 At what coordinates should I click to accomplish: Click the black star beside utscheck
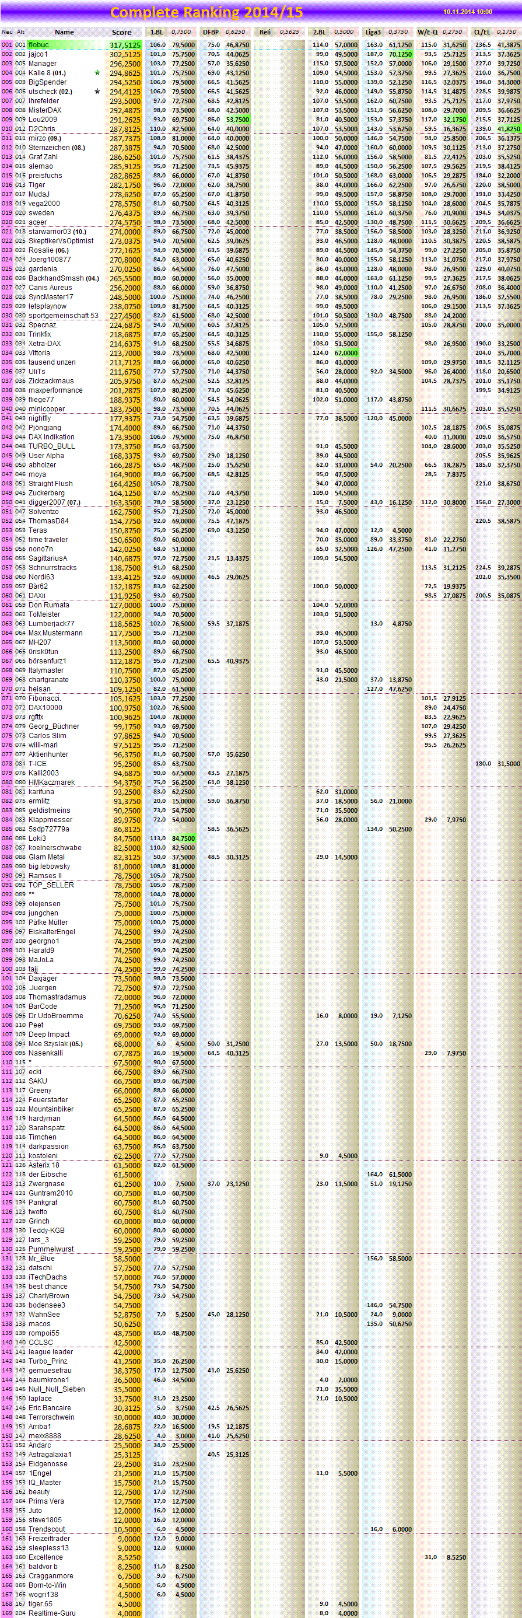pos(97,92)
